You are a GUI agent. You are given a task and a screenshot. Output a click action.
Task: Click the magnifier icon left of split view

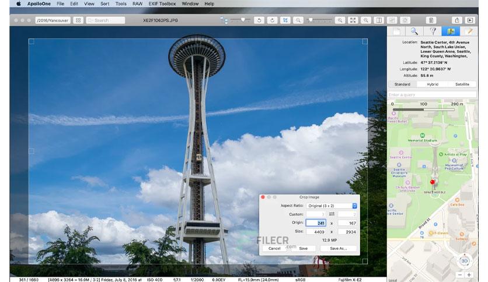coord(366,20)
